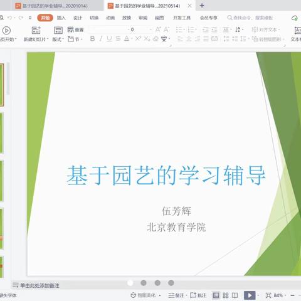The height and width of the screenshot is (301, 301).
Task: Open a new document tab with plus
Action: 202,6
